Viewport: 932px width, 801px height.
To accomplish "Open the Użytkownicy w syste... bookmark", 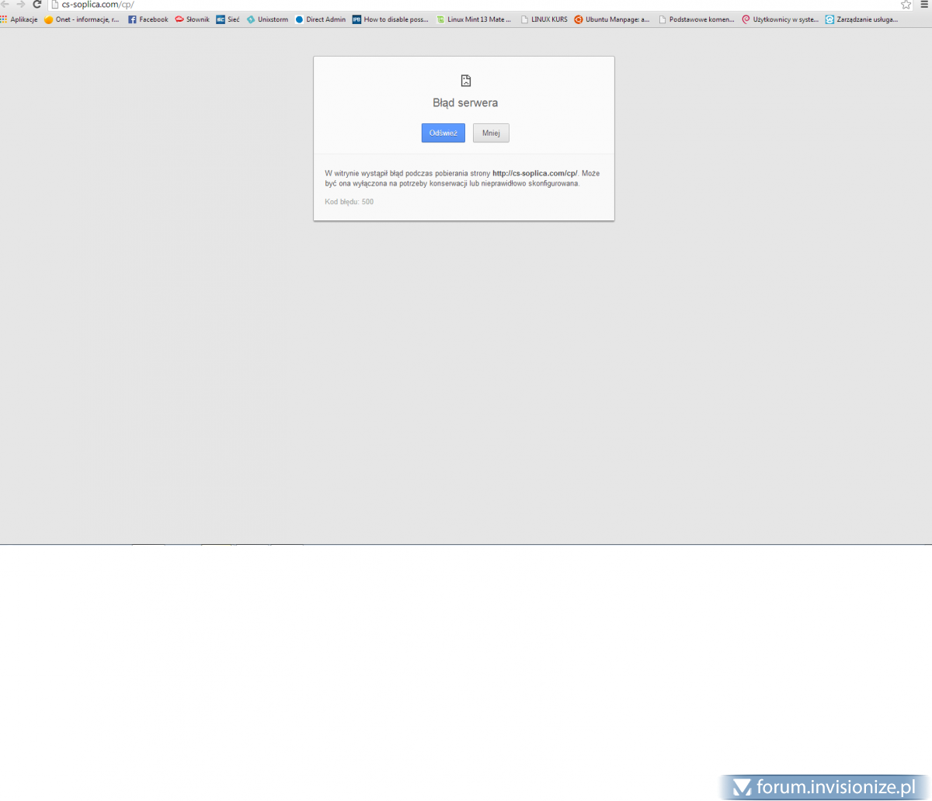I will click(x=781, y=19).
